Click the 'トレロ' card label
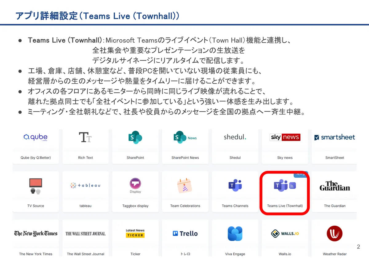This screenshot has height=261, width=369. 185,254
